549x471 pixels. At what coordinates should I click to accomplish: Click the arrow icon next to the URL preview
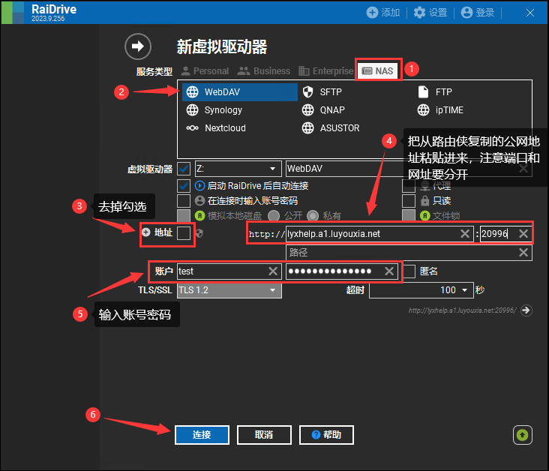click(526, 310)
